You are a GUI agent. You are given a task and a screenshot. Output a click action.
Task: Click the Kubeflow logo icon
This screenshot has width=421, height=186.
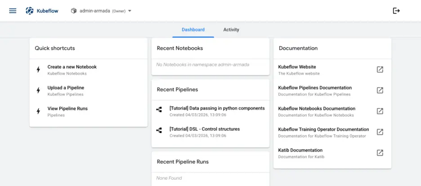click(30, 11)
